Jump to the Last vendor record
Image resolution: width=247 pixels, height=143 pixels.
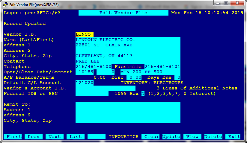[76, 137]
